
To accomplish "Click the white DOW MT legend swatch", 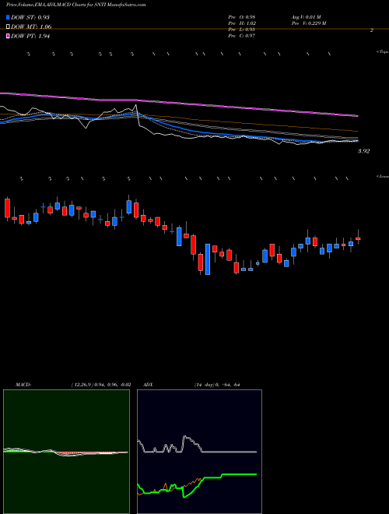I will click(x=8, y=27).
